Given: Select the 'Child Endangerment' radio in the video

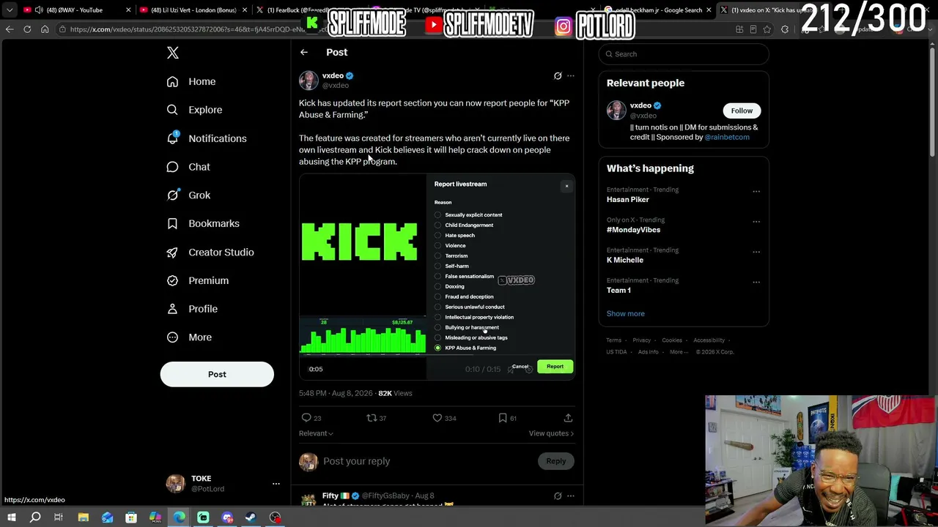Looking at the screenshot, I should [437, 225].
